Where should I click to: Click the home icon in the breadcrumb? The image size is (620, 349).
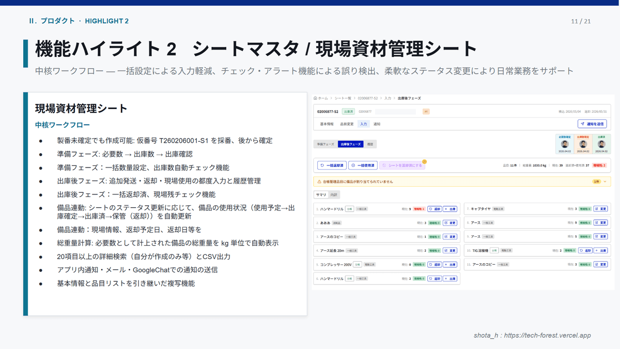[316, 98]
